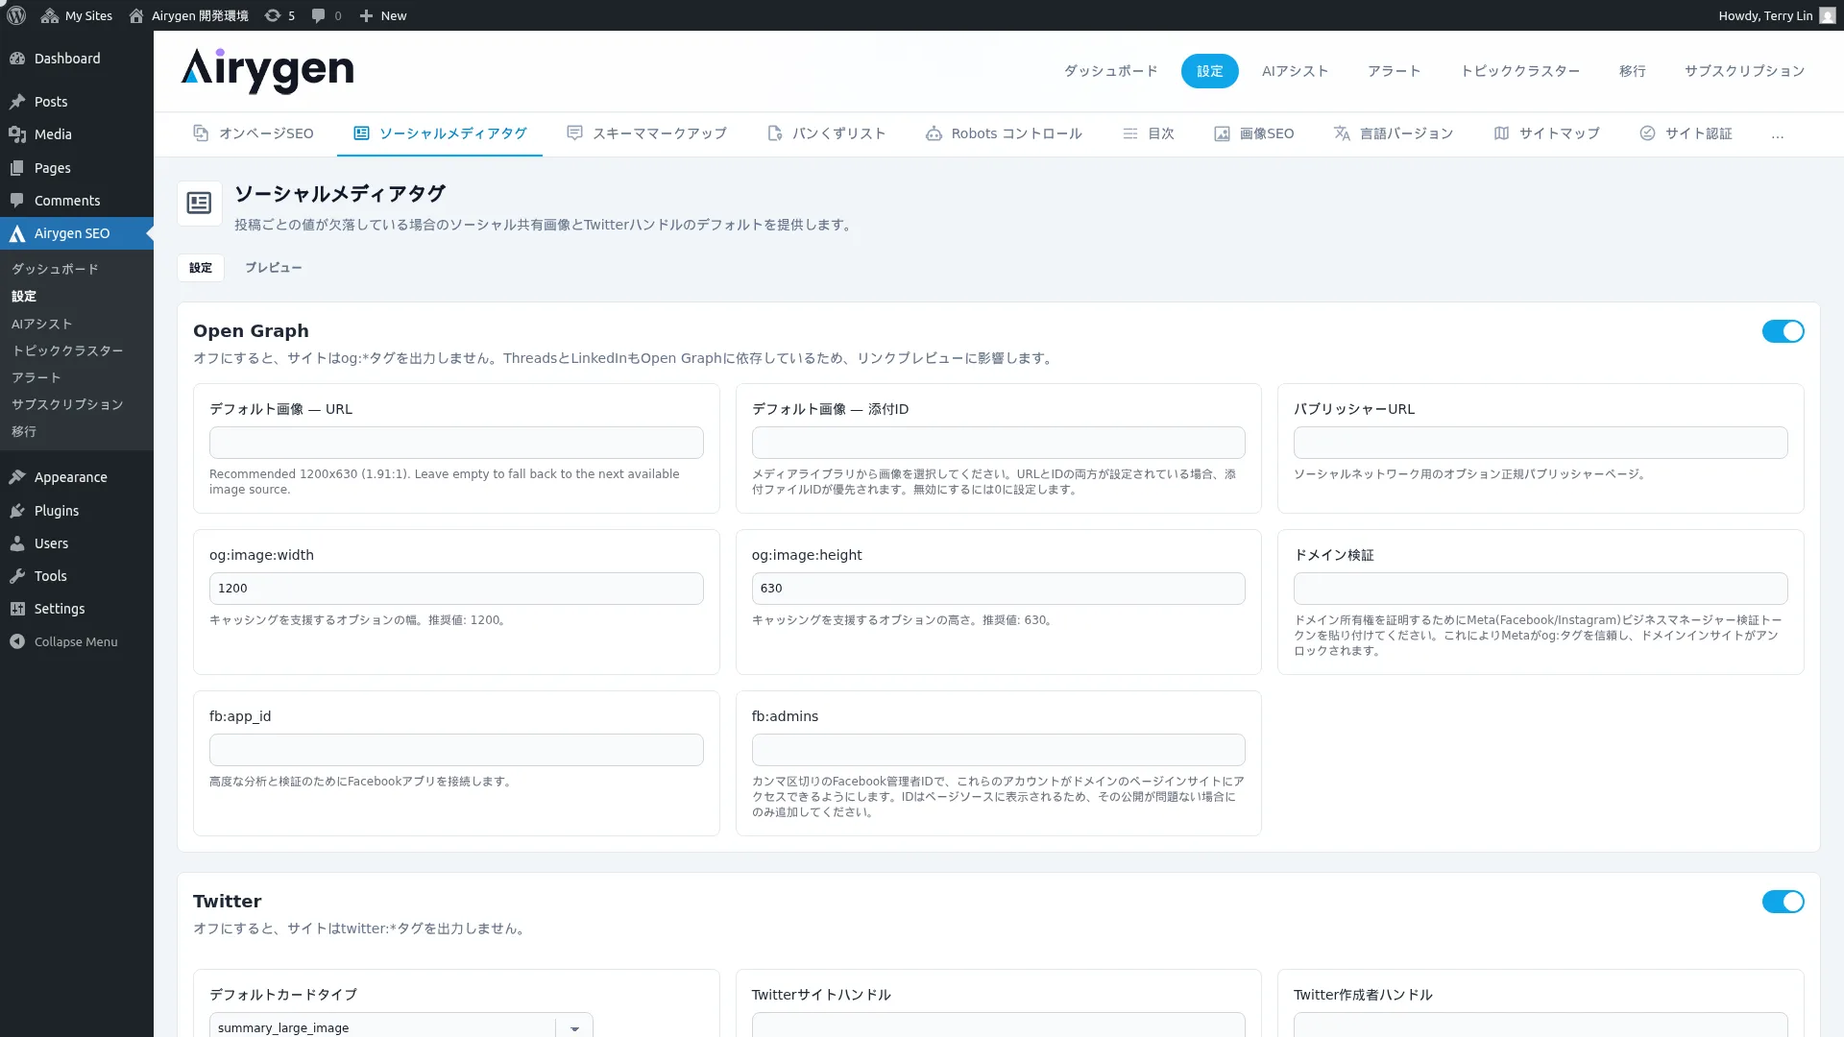
Task: Open sidebar submenu アラート
Action: [x=36, y=377]
